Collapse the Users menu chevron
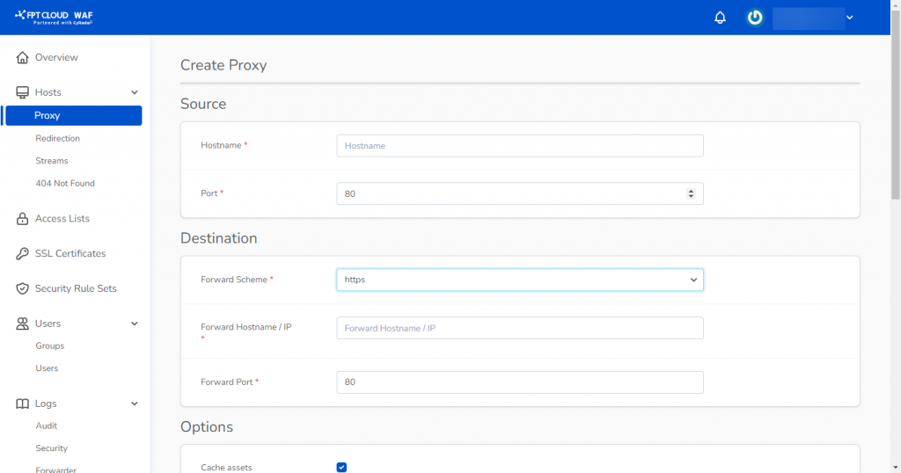The height and width of the screenshot is (473, 901). click(x=135, y=324)
